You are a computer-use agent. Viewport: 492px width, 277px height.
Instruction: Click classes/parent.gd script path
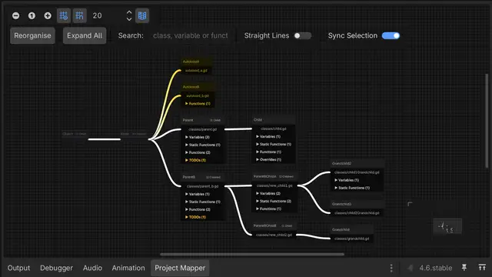point(203,129)
